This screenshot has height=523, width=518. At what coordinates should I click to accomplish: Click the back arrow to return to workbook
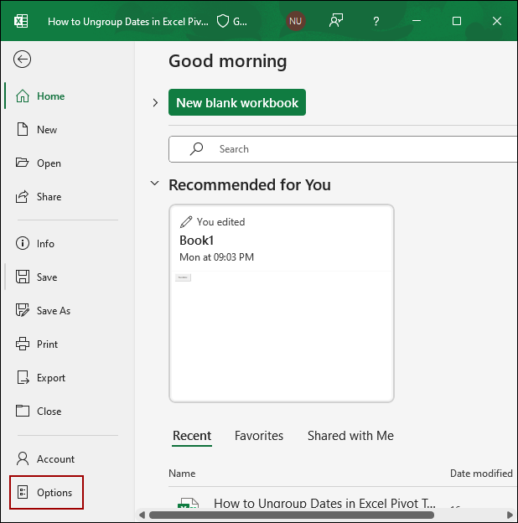pos(22,60)
